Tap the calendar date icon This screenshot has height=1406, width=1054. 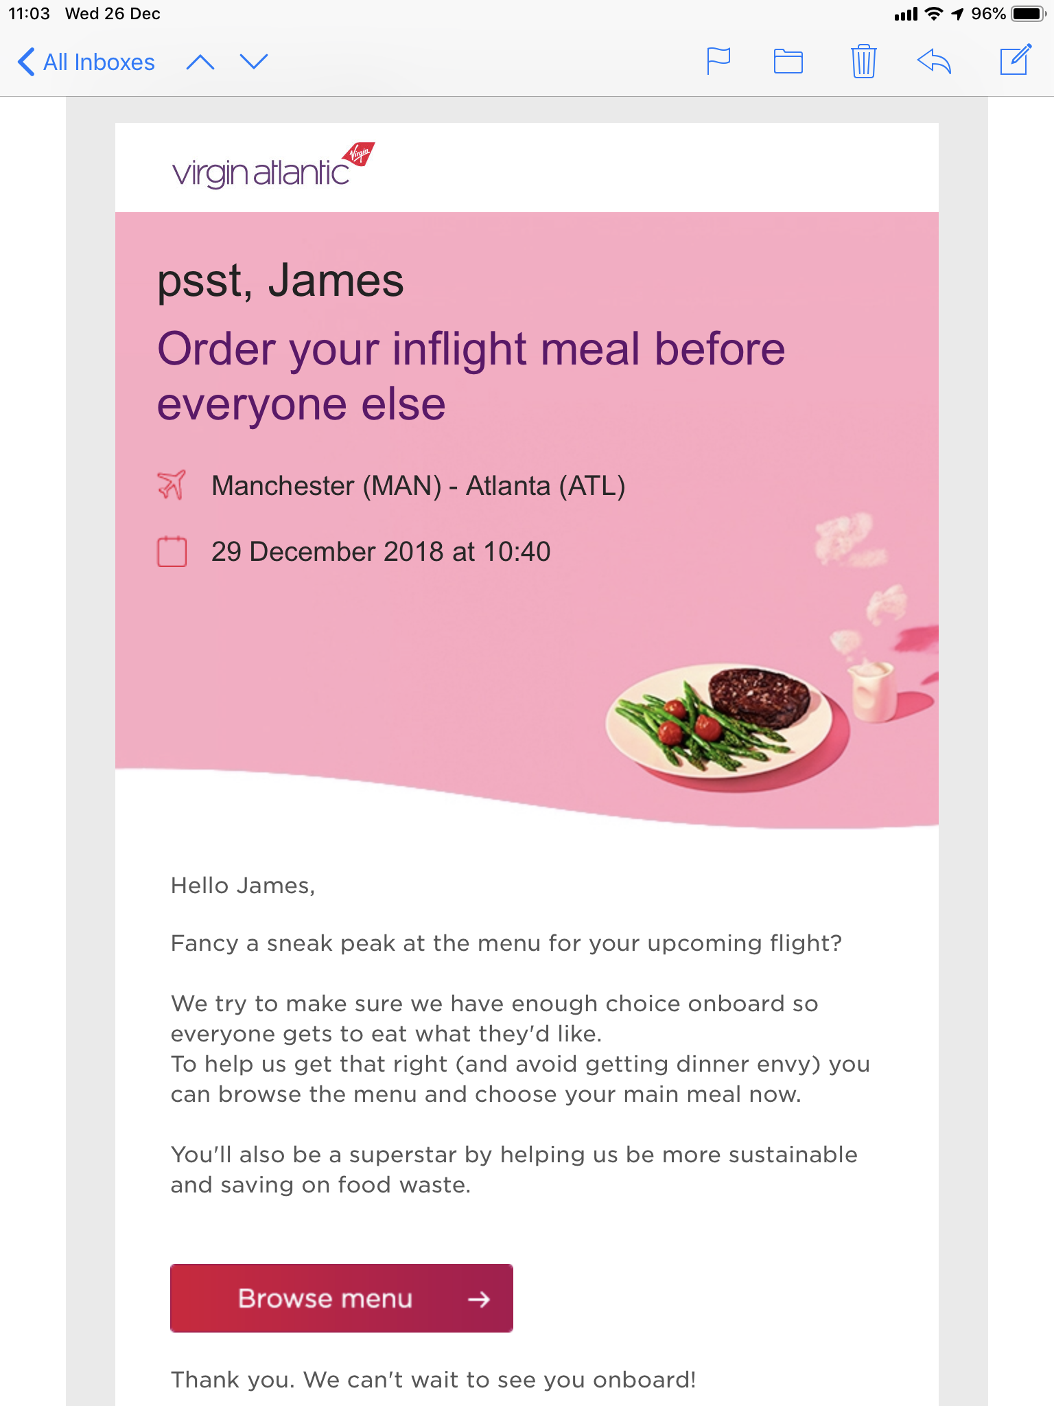pos(172,552)
